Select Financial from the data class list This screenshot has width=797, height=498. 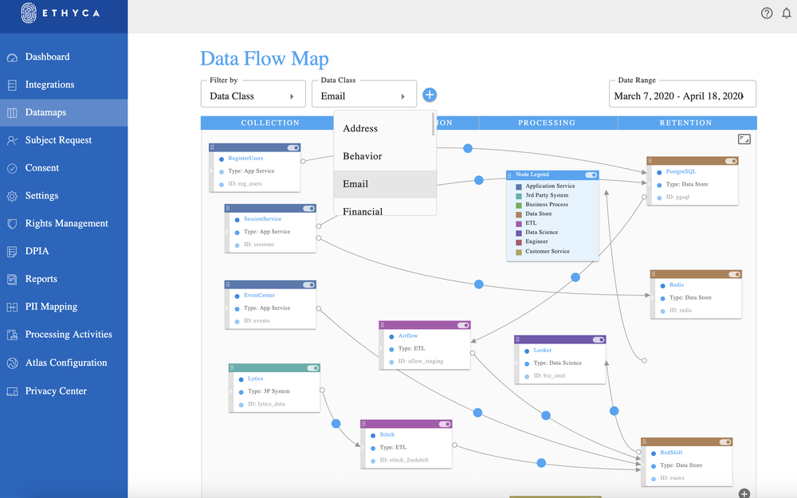(385, 207)
